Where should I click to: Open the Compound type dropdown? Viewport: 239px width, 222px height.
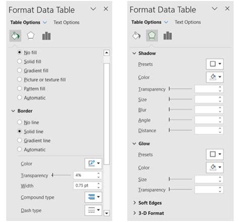tap(93, 197)
